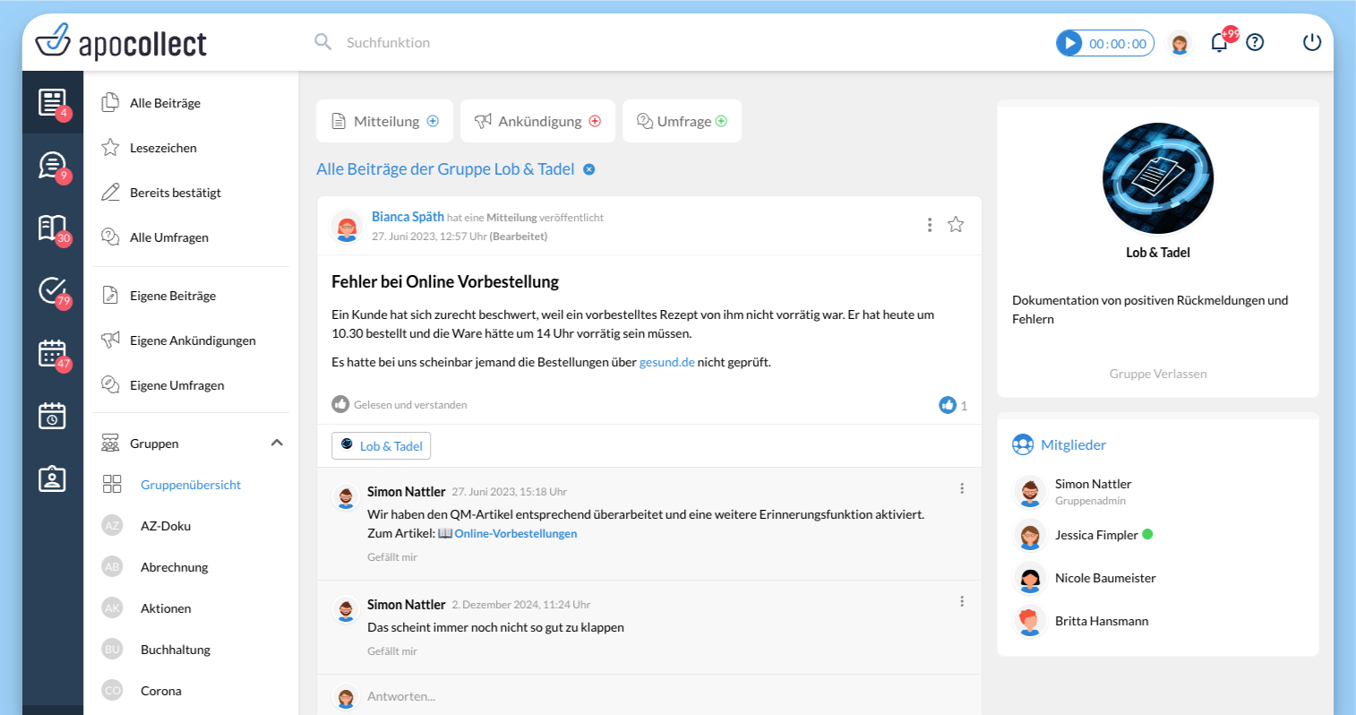Start the timer play button

[x=1069, y=43]
